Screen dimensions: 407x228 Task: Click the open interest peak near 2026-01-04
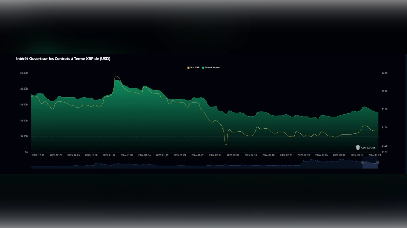(x=117, y=81)
